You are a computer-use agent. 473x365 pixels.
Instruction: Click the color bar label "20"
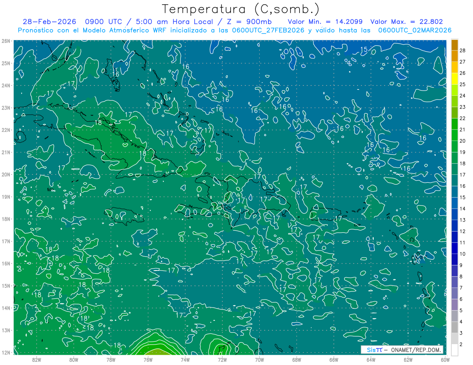[x=463, y=141]
